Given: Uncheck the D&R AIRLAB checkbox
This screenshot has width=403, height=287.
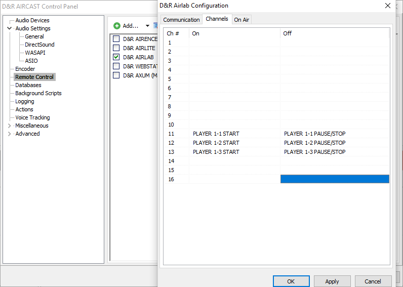Looking at the screenshot, I should [116, 57].
